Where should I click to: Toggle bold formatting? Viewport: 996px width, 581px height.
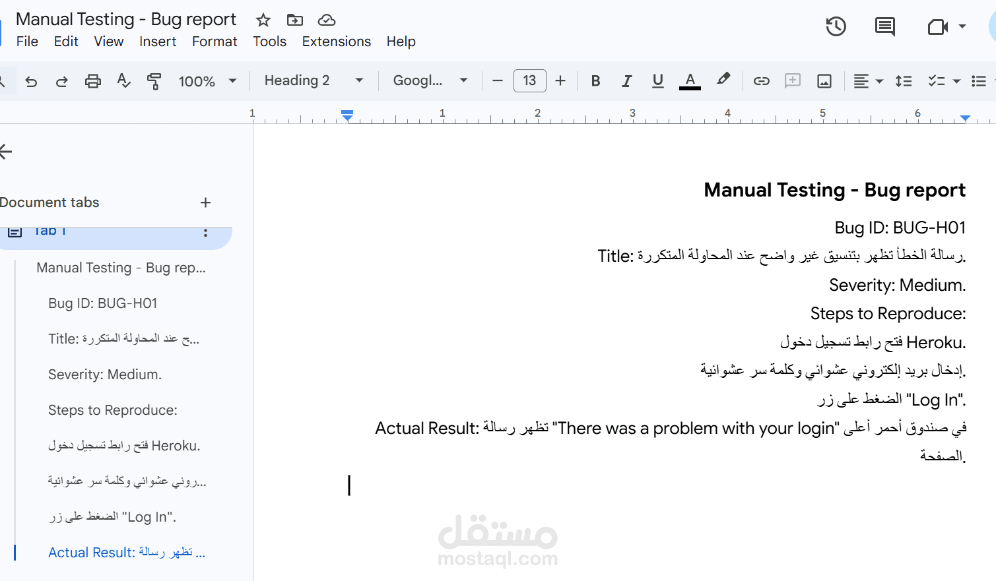[595, 80]
